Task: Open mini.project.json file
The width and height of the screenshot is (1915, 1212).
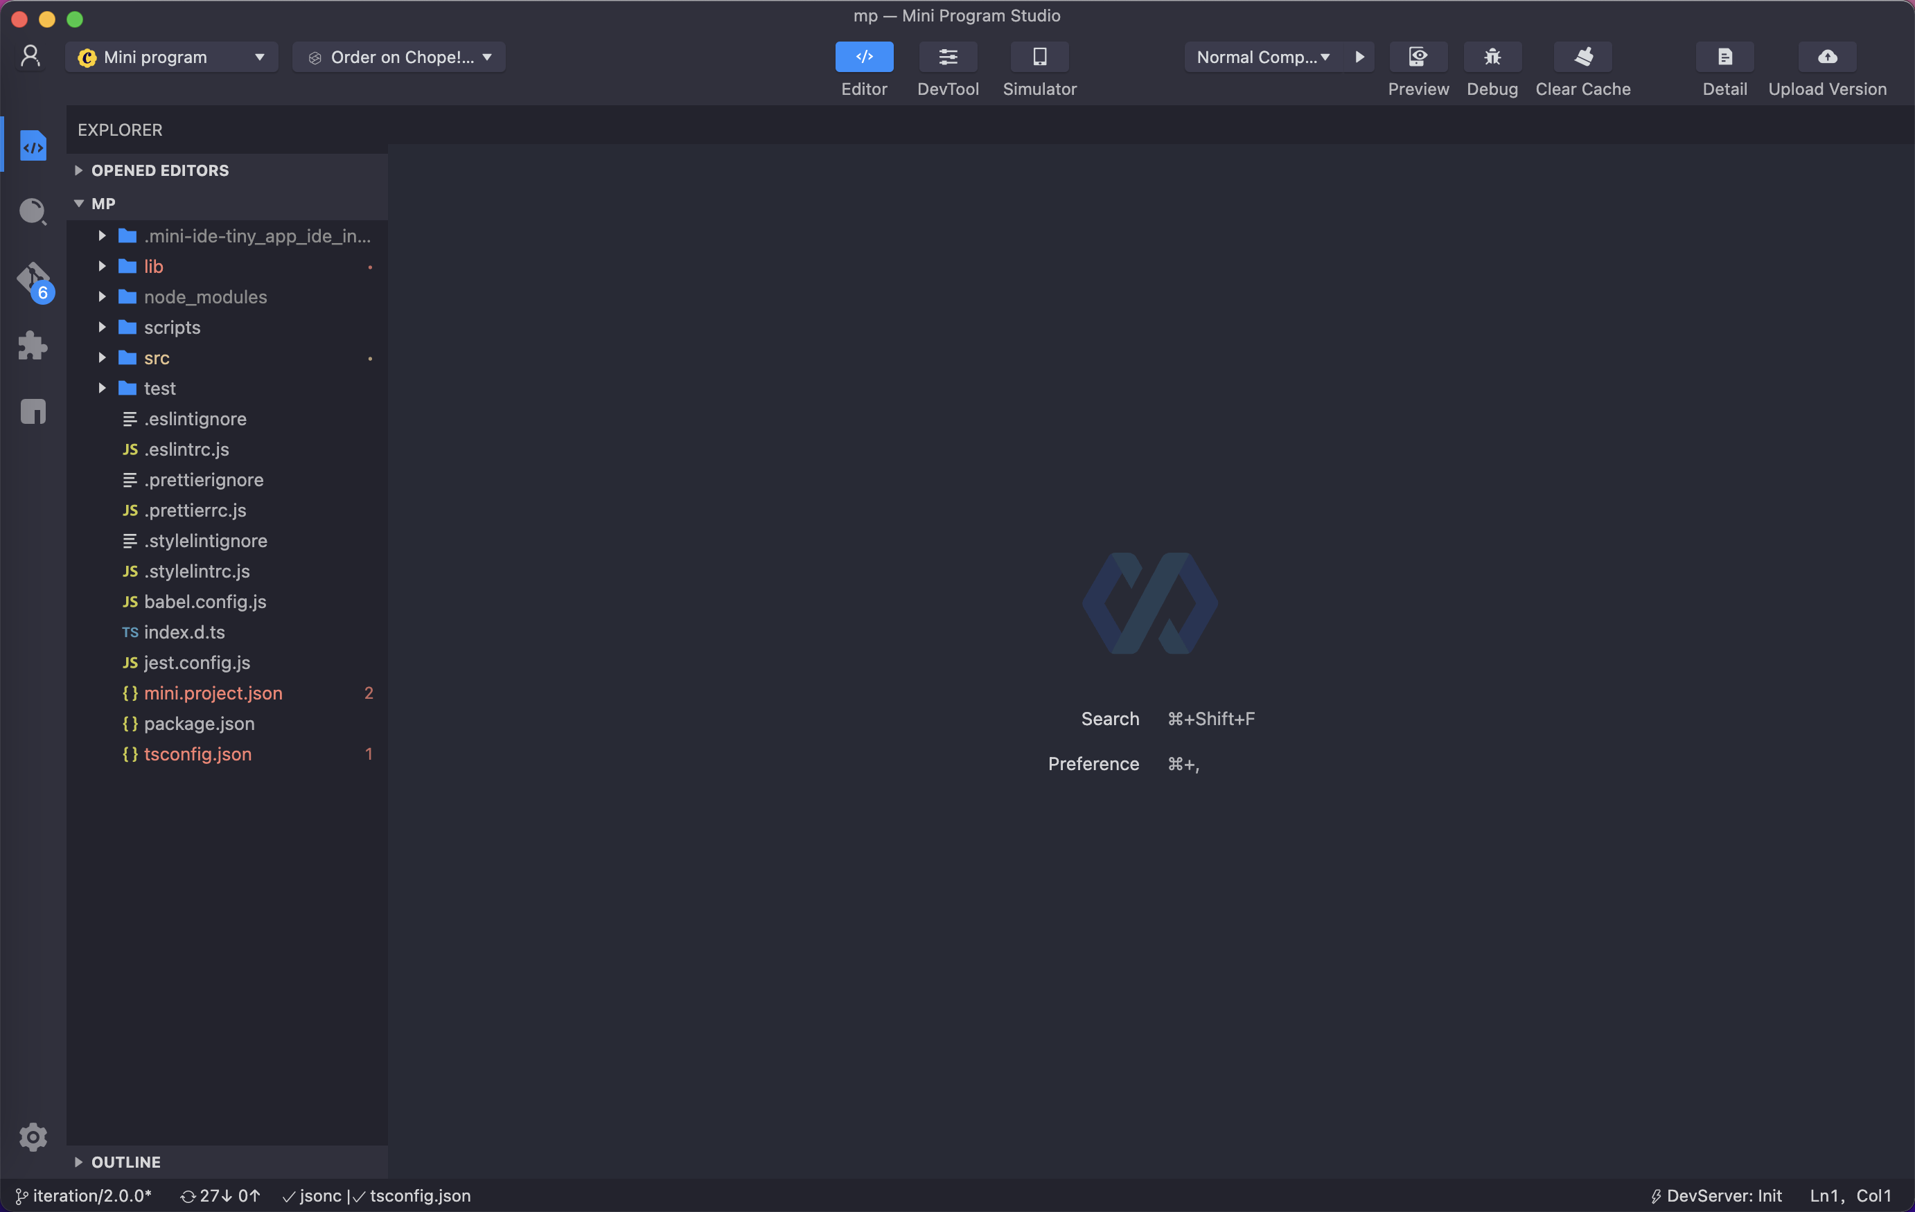Action: (x=213, y=693)
